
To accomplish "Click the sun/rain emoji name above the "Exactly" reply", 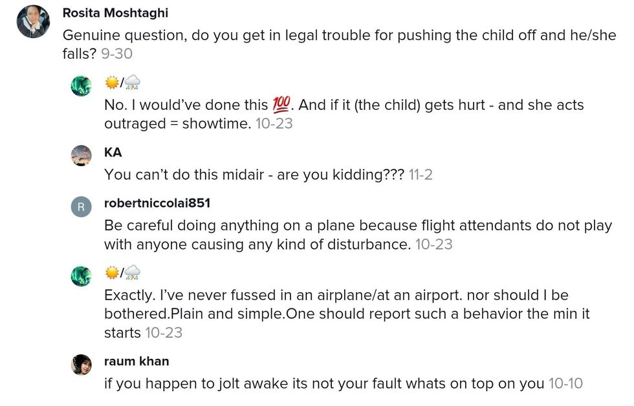I will [122, 272].
